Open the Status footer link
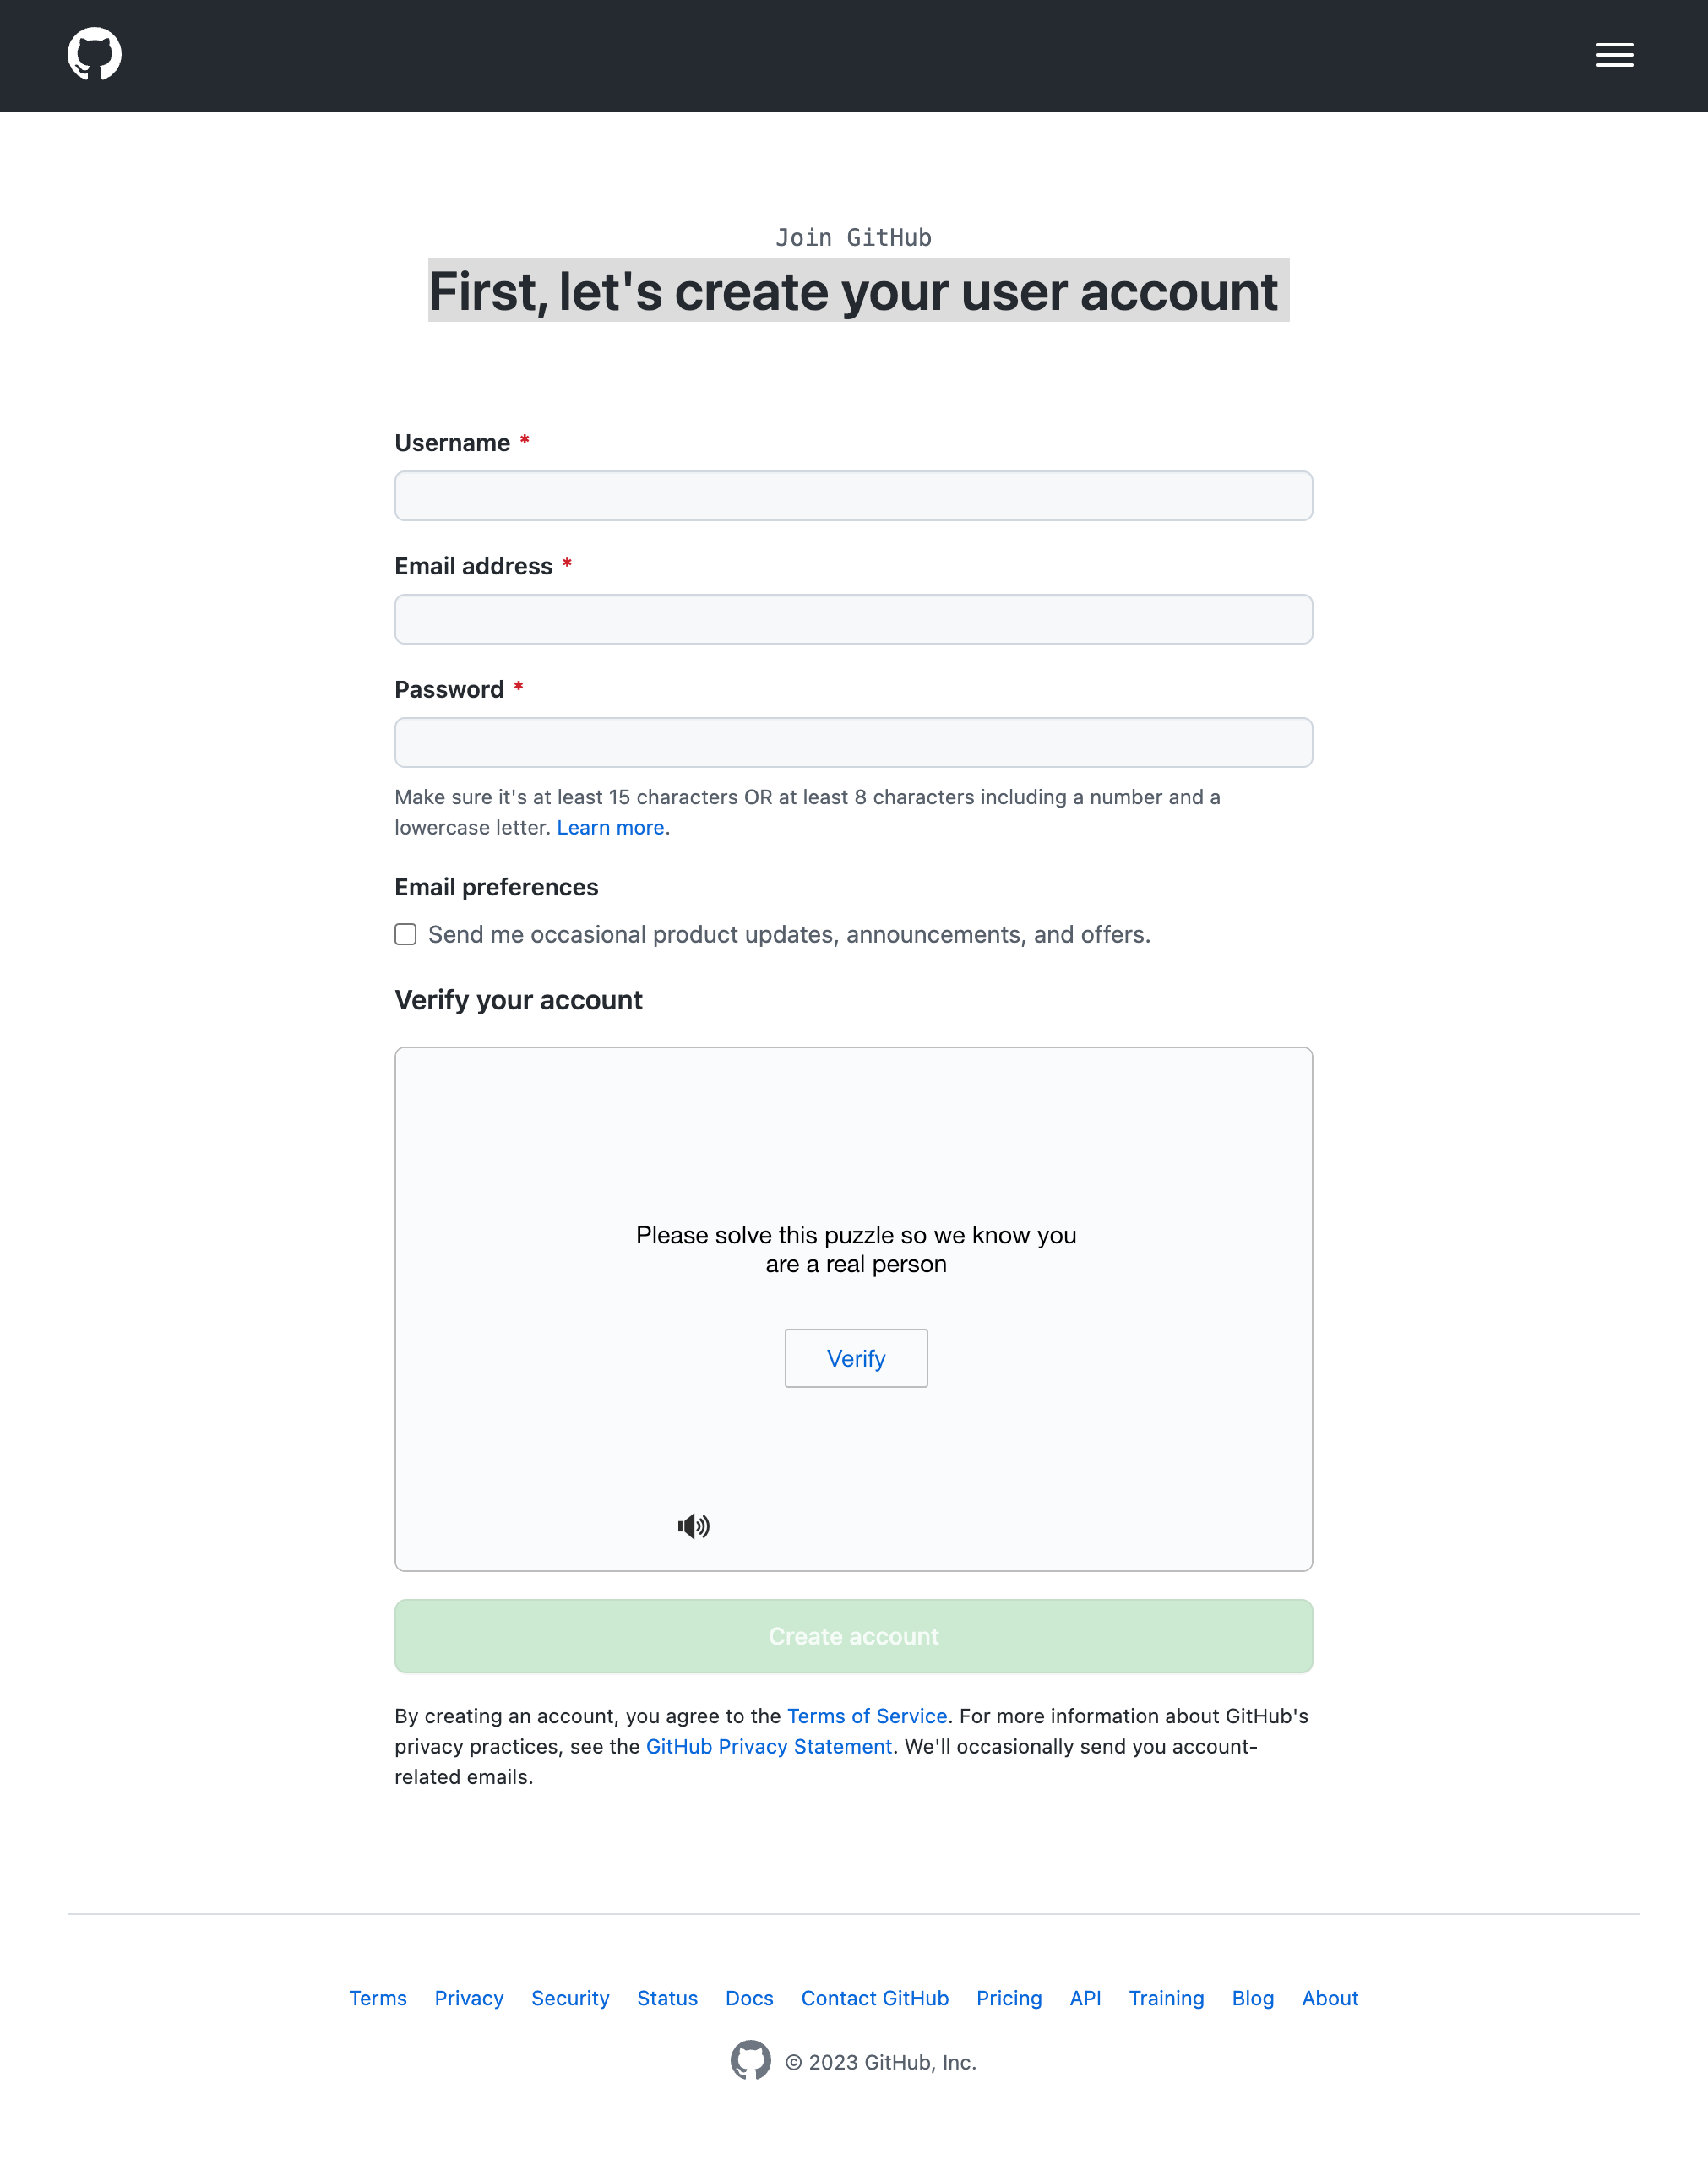Screen dimensions: 1708x2181 click(x=667, y=1998)
